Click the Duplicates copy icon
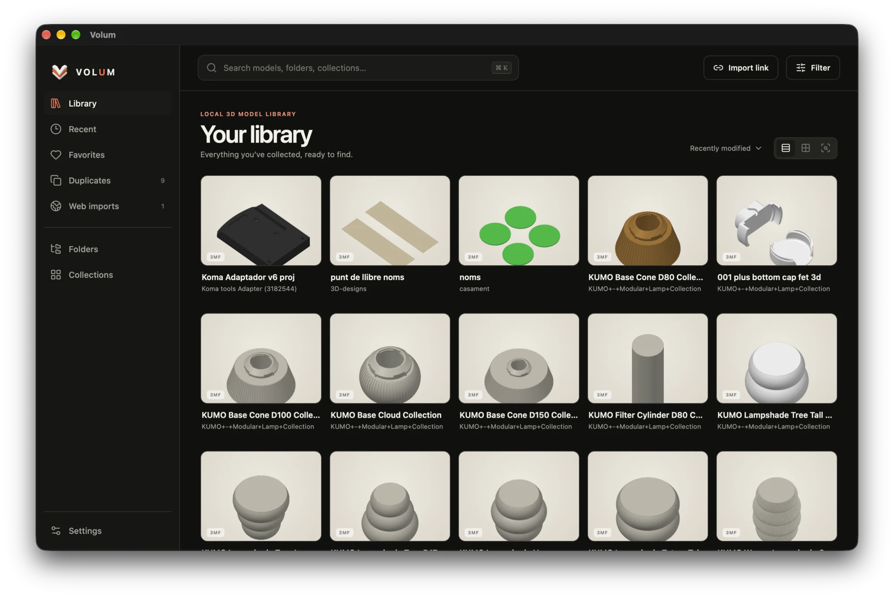Screen dimensions: 894x598 [56, 180]
